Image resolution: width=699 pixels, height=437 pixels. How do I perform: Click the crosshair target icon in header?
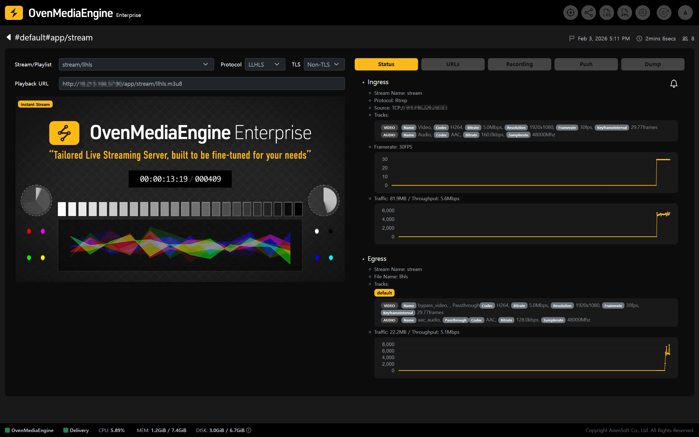(570, 13)
